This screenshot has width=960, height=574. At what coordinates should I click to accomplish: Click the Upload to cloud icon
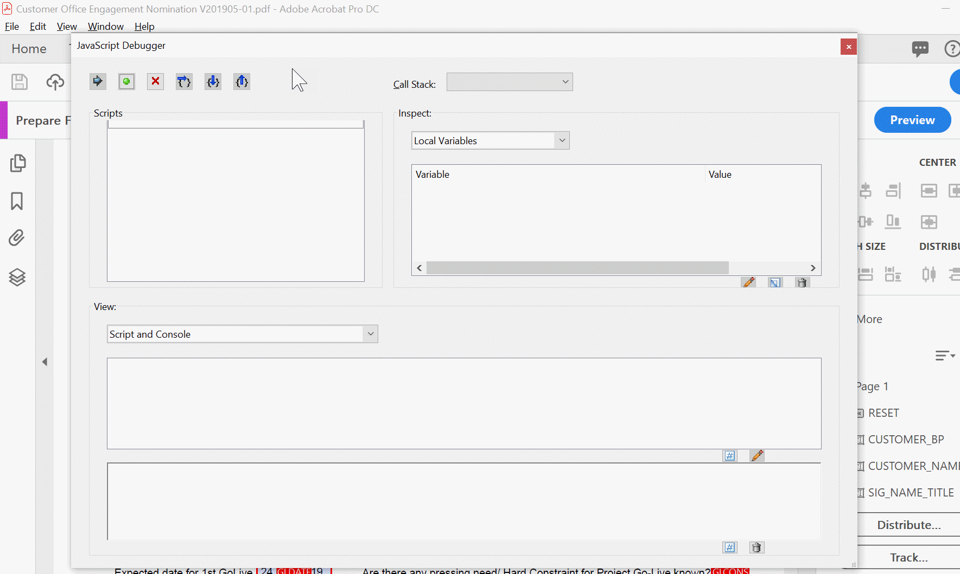coord(55,82)
